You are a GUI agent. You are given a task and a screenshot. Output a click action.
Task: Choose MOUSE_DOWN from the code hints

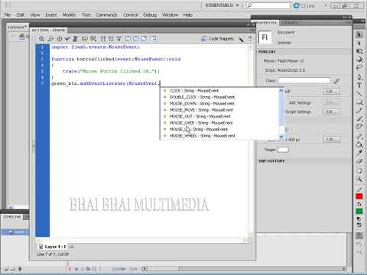[x=220, y=103]
